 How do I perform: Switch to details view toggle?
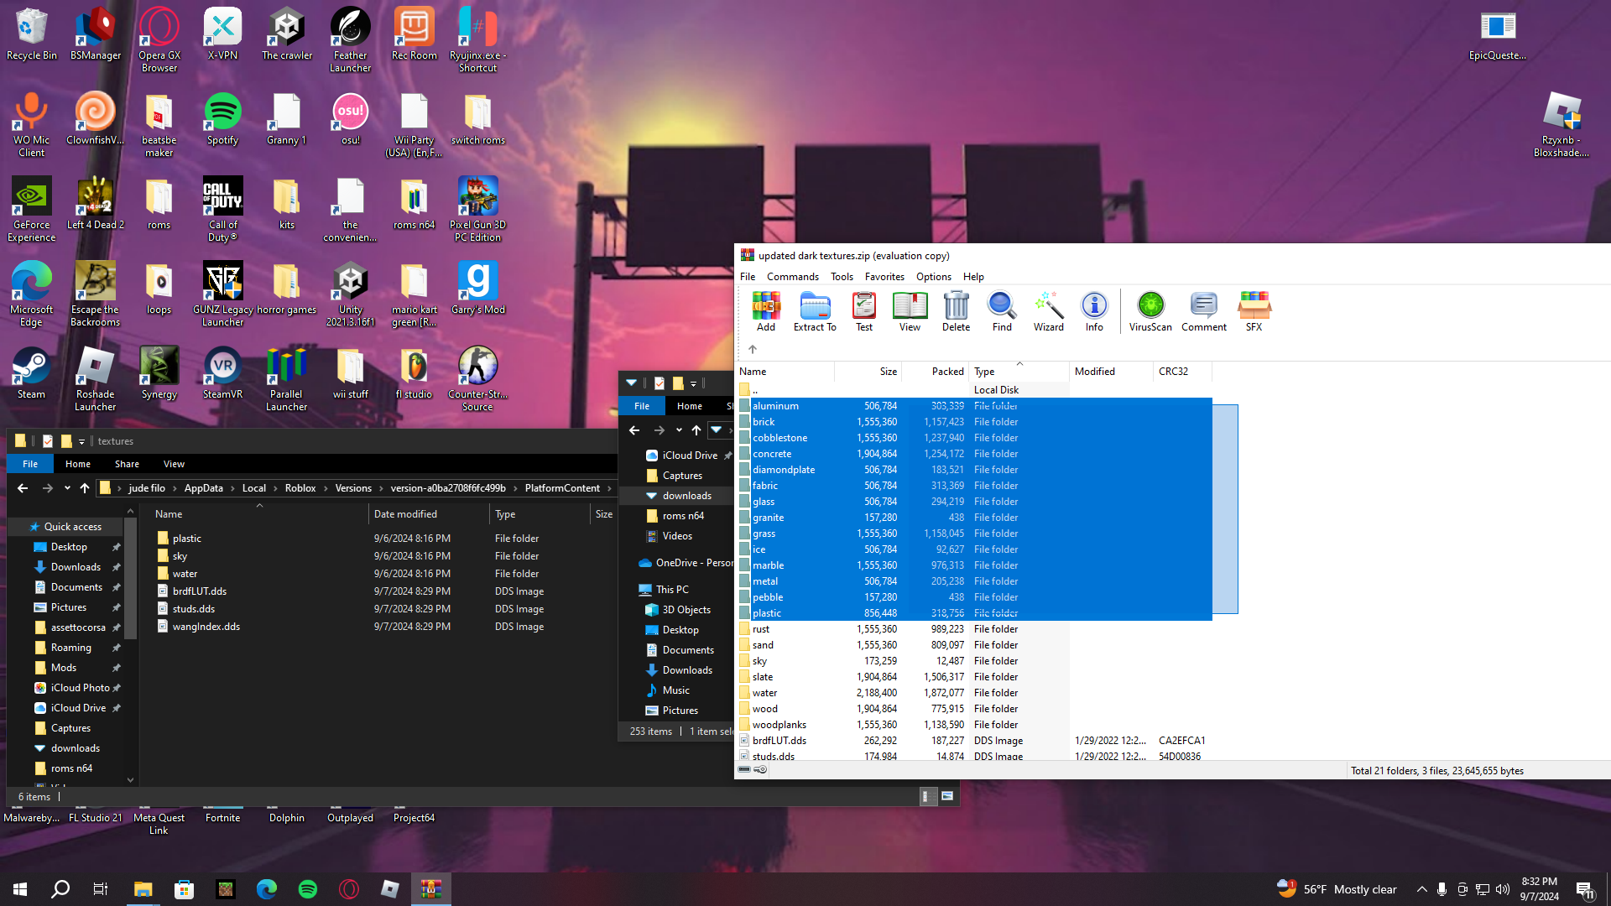[x=927, y=796]
